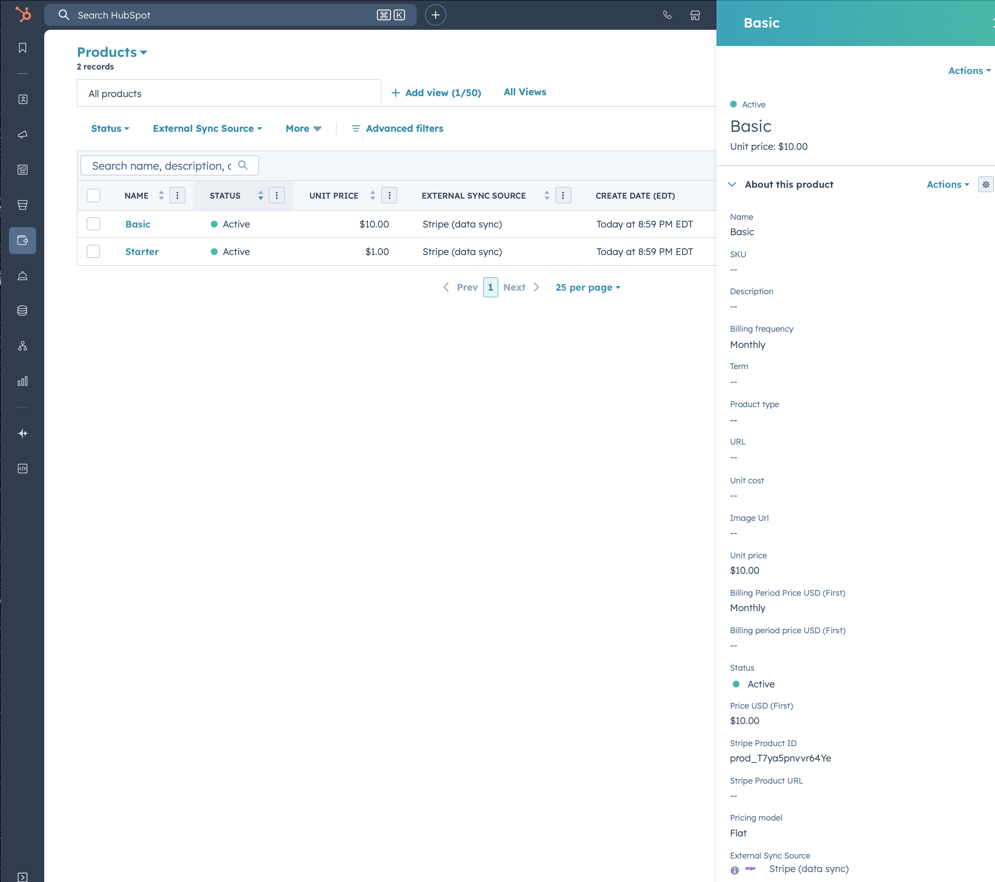Open the calling phone icon in top bar
This screenshot has width=995, height=882.
pyautogui.click(x=667, y=15)
